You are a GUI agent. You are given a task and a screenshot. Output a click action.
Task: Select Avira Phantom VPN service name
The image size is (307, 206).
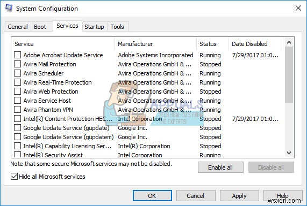(x=48, y=110)
